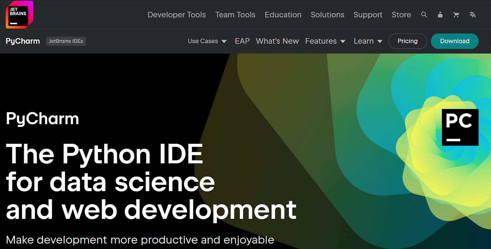Open the Education menu
491x249 pixels.
[x=283, y=15]
